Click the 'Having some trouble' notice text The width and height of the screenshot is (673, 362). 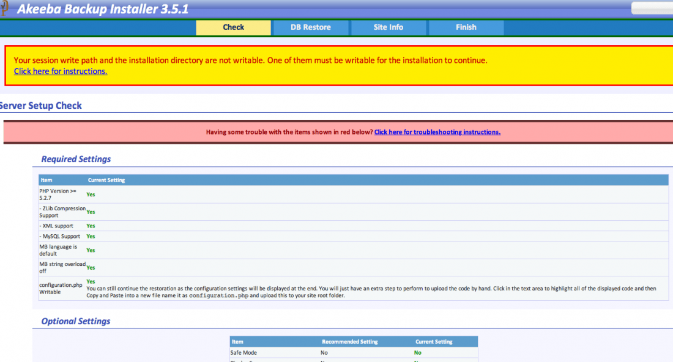click(x=289, y=132)
